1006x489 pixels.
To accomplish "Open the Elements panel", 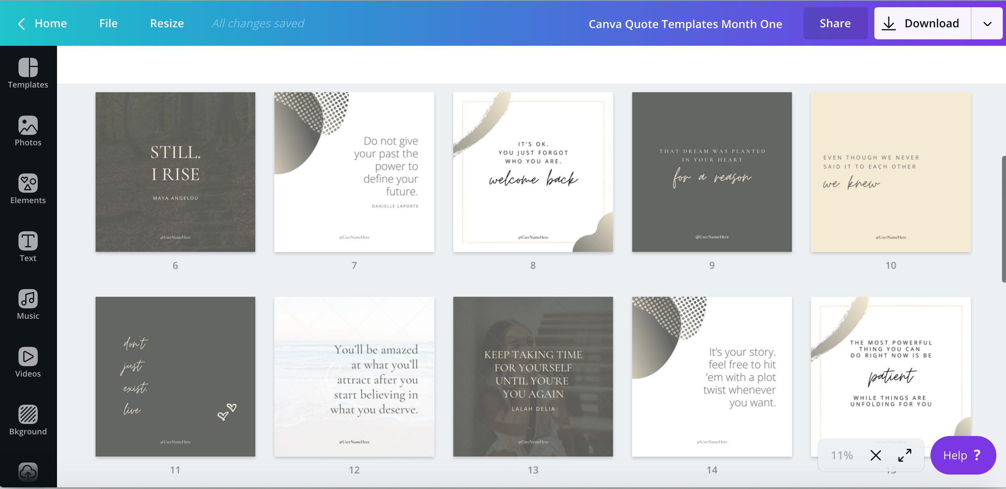I will pos(28,189).
